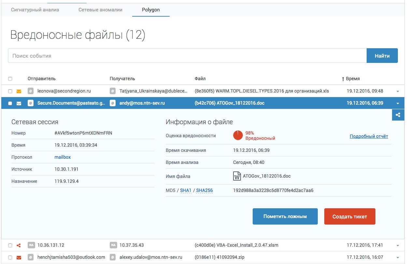Check the box for leonova@secondregion.ru row
The height and width of the screenshot is (264, 407).
pos(10,91)
